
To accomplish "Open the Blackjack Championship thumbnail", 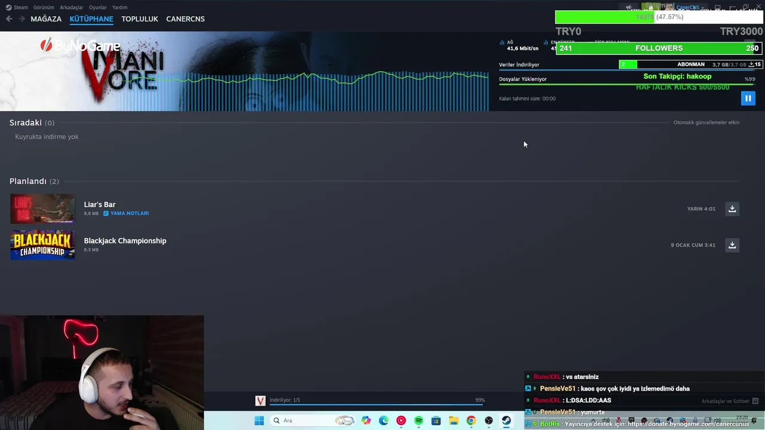I will pyautogui.click(x=42, y=245).
